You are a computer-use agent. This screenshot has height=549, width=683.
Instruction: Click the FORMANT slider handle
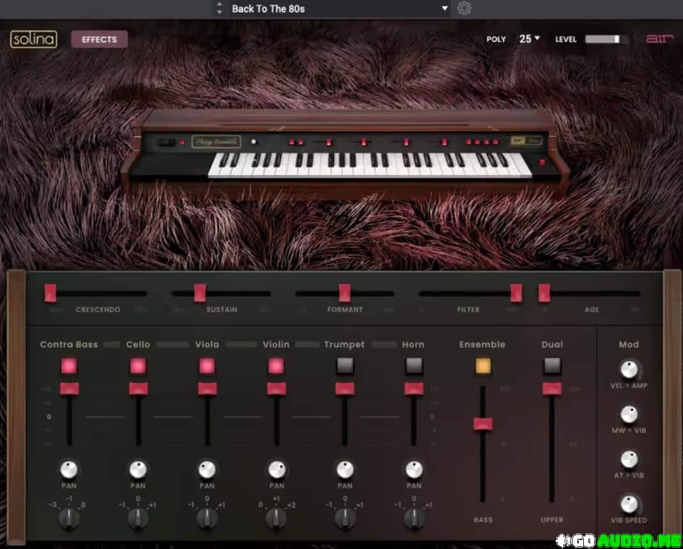pyautogui.click(x=345, y=293)
